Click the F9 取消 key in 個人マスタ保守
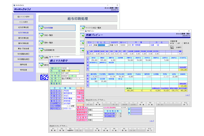 coord(124,130)
